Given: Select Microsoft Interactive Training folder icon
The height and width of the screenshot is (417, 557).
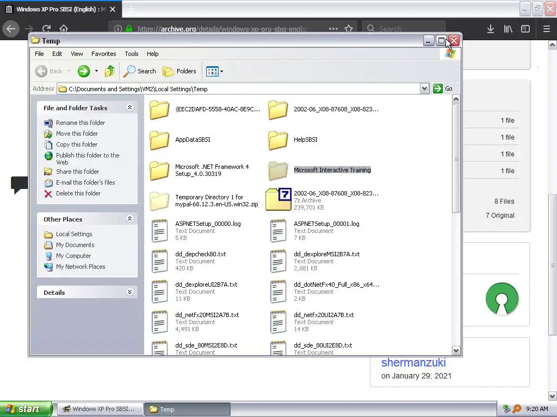Looking at the screenshot, I should 278,170.
